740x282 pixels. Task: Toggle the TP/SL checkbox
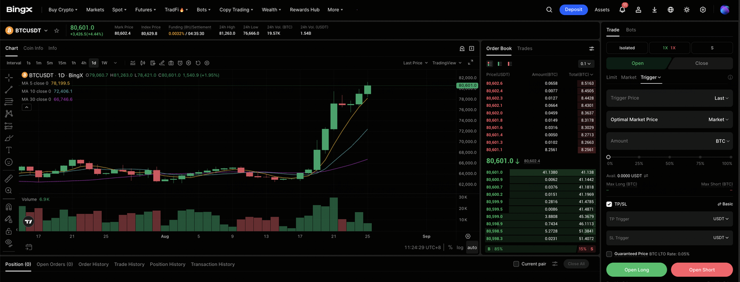point(609,204)
